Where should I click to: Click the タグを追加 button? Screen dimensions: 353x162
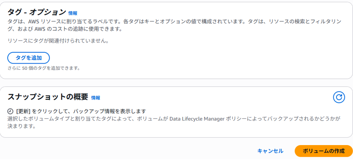tap(29, 58)
